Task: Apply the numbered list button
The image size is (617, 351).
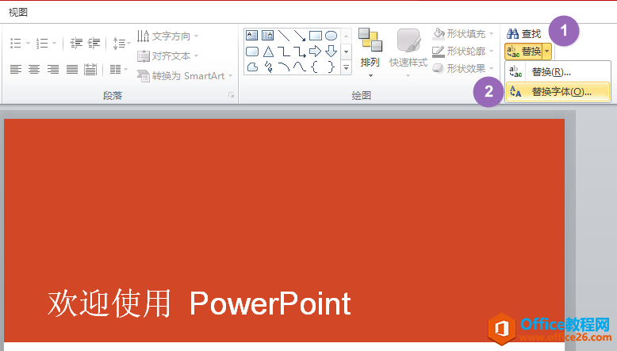Action: 42,43
